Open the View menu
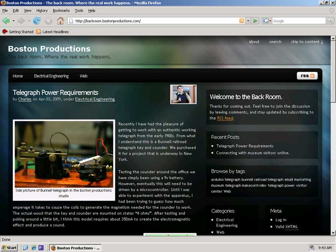336x252 pixels. tap(27, 10)
